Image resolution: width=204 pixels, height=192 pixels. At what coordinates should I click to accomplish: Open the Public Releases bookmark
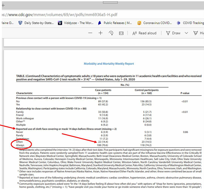(115, 23)
